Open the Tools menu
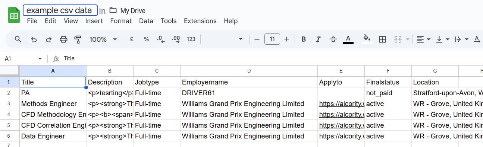Viewport: 483px width, 147px height. (169, 21)
